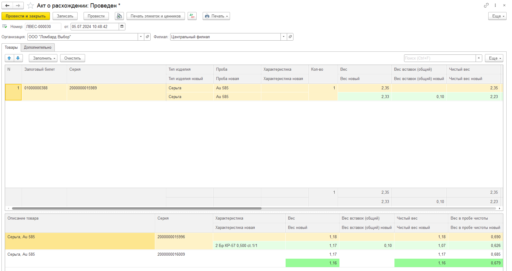Click the Проба column header
This screenshot has height=271, width=512.
pyautogui.click(x=237, y=69)
